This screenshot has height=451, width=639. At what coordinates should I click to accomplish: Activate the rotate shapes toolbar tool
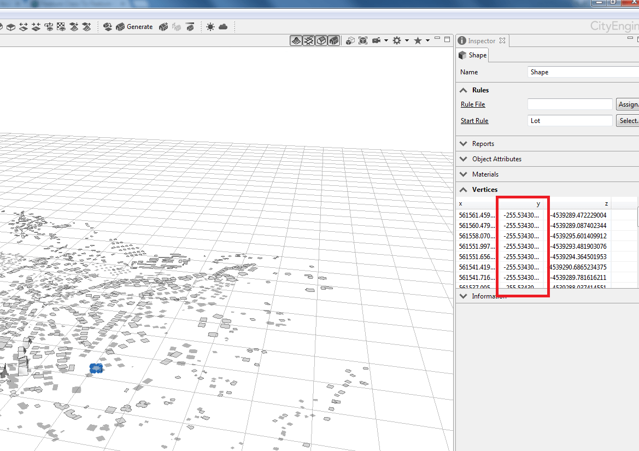pos(49,26)
